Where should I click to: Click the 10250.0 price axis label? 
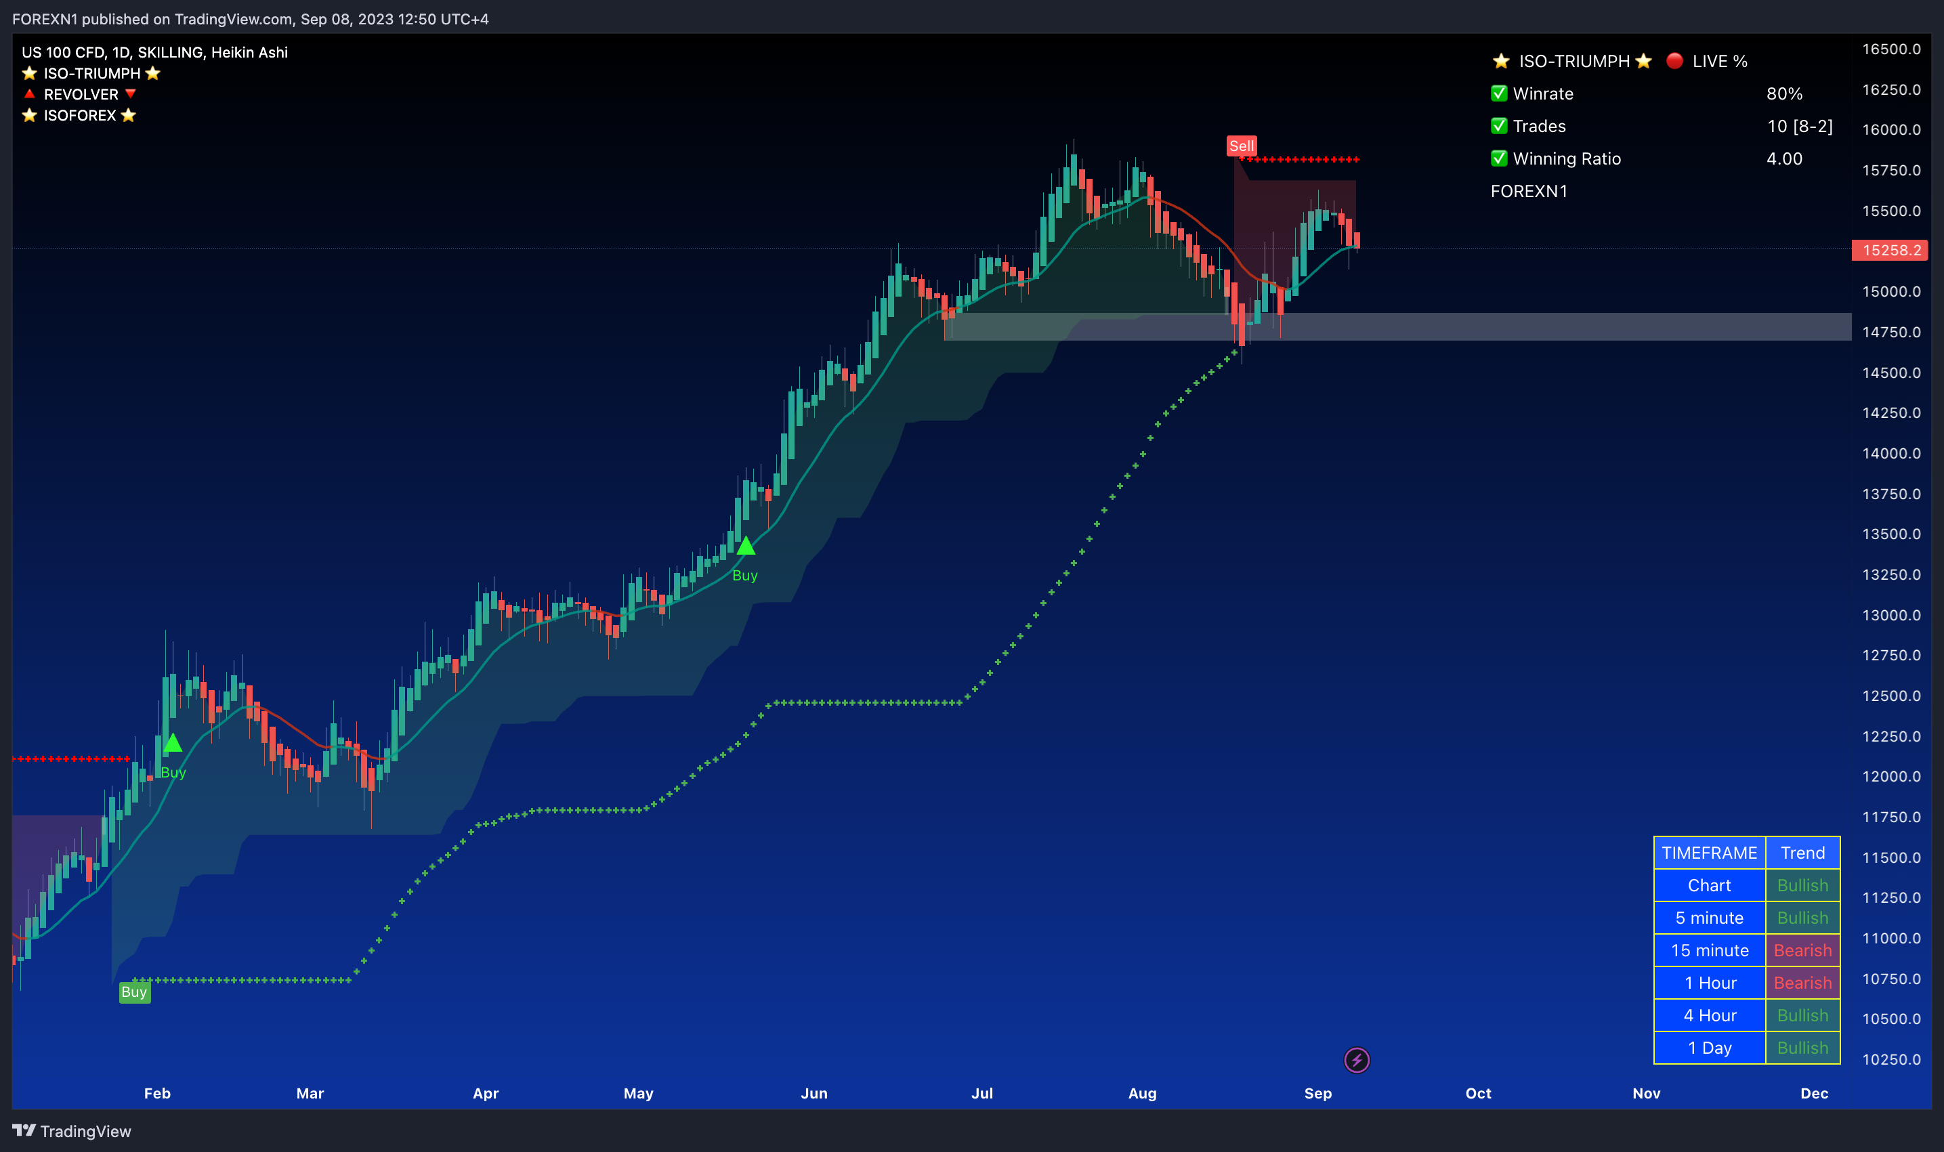(1891, 1059)
